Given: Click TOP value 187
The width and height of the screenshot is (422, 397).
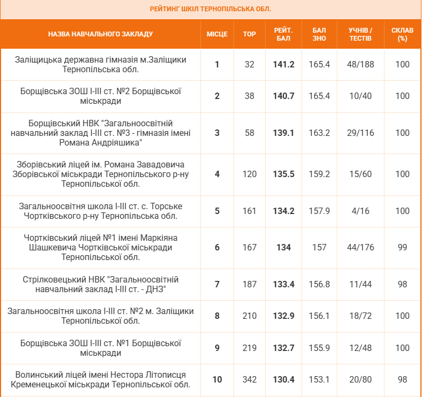Looking at the screenshot, I should [249, 284].
